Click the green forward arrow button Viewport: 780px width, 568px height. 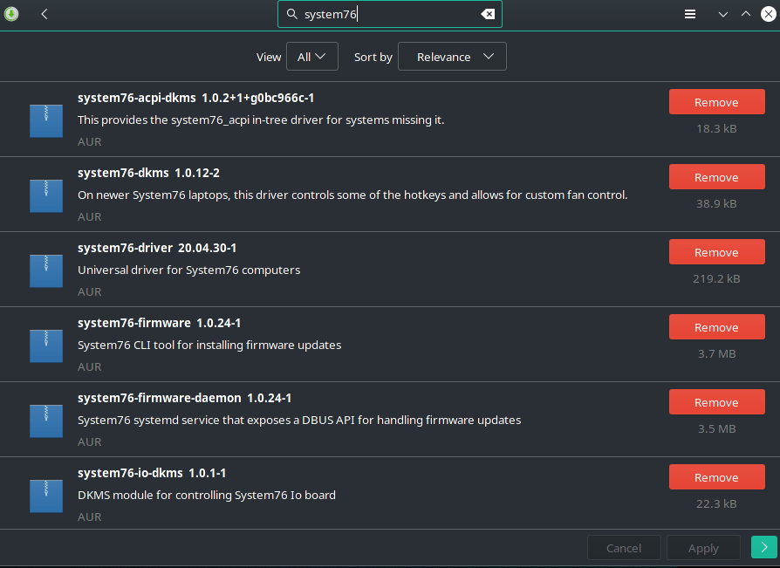(763, 547)
